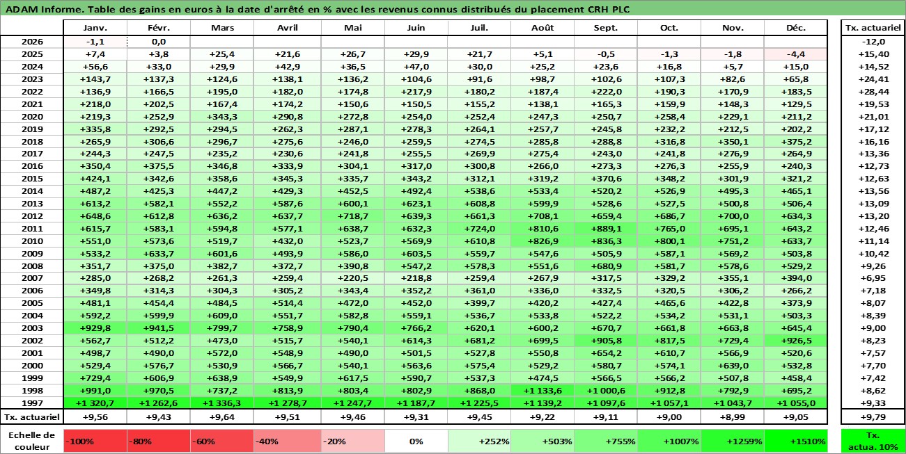Image resolution: width=906 pixels, height=454 pixels.
Task: Click the +1 133,6 value for Août 1998
Action: (x=542, y=391)
